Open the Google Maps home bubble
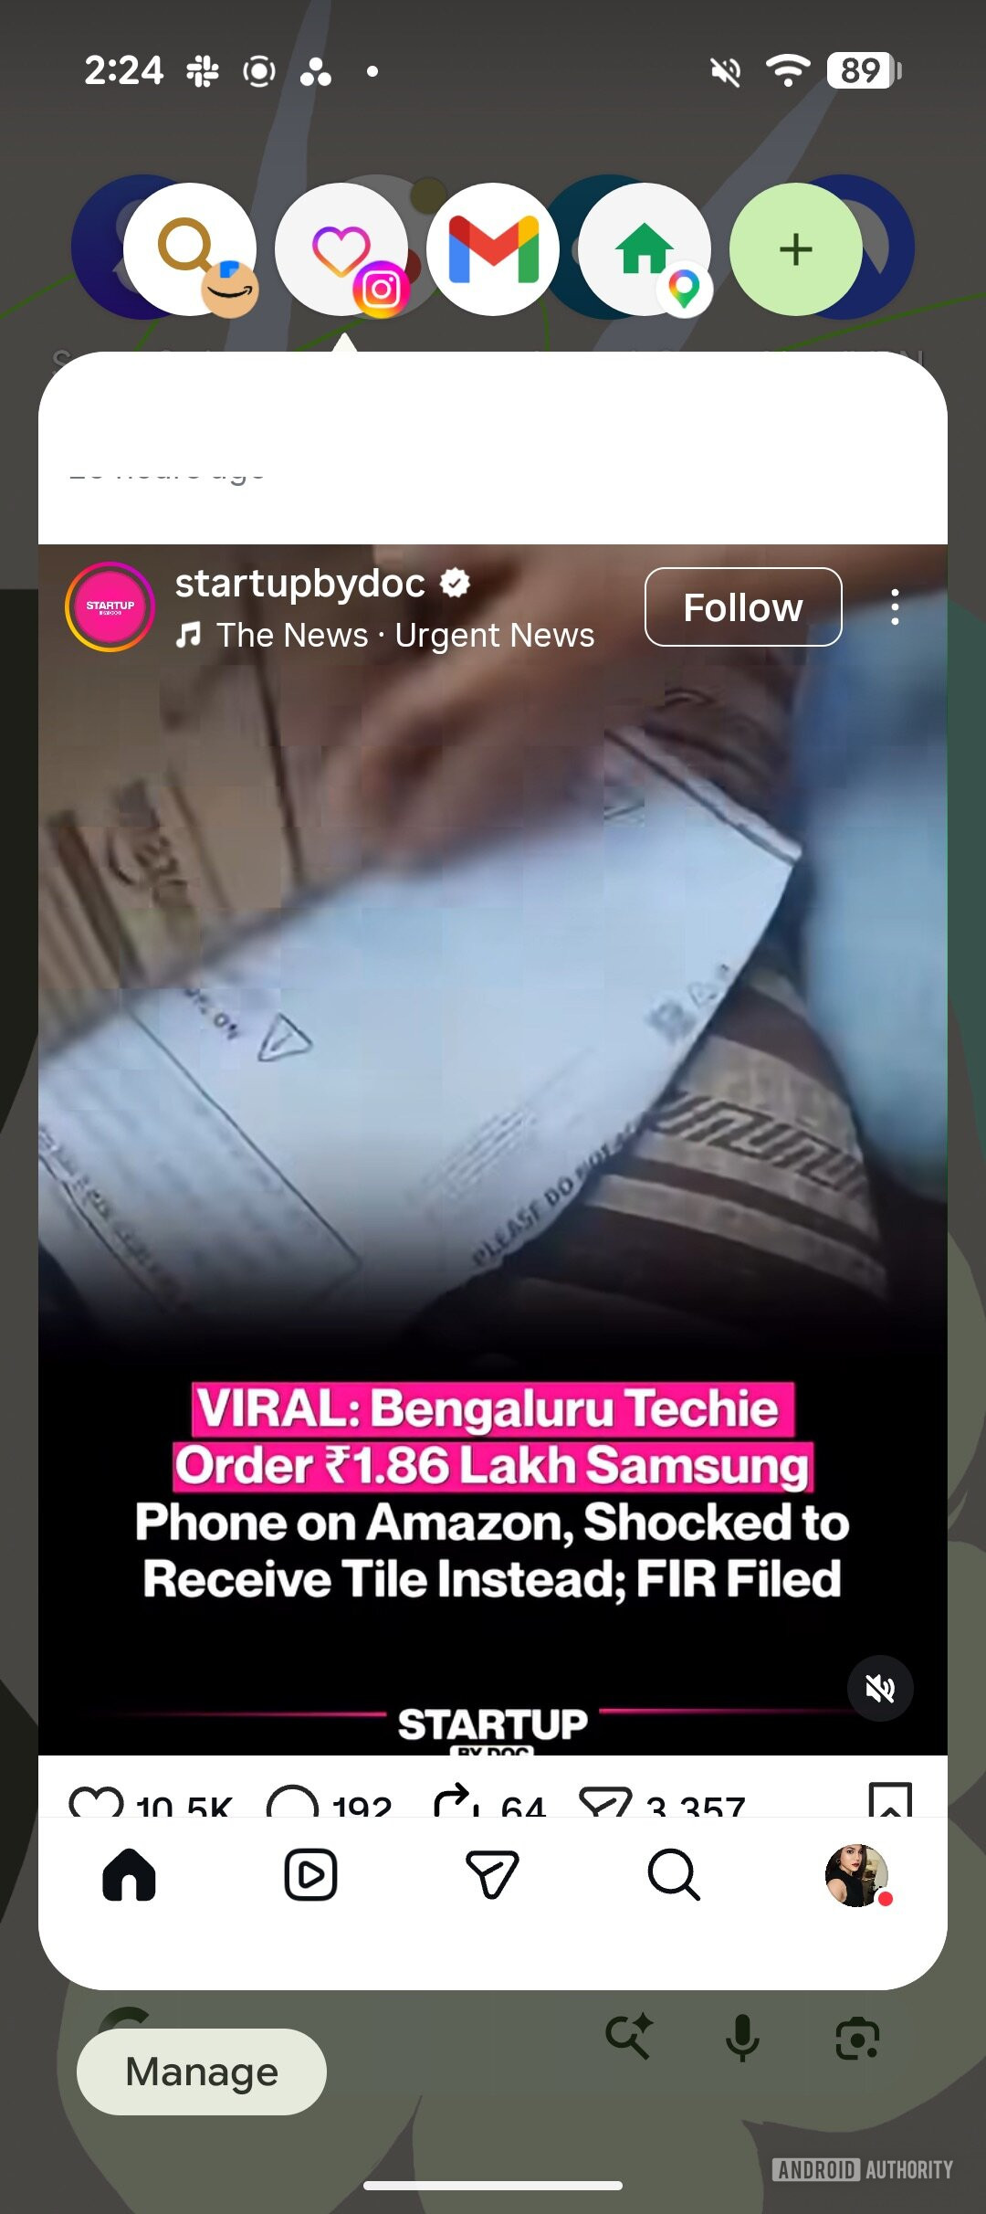 (x=645, y=249)
